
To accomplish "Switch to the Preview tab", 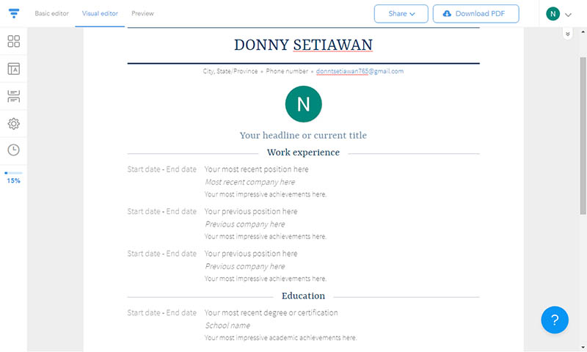I will [x=143, y=14].
